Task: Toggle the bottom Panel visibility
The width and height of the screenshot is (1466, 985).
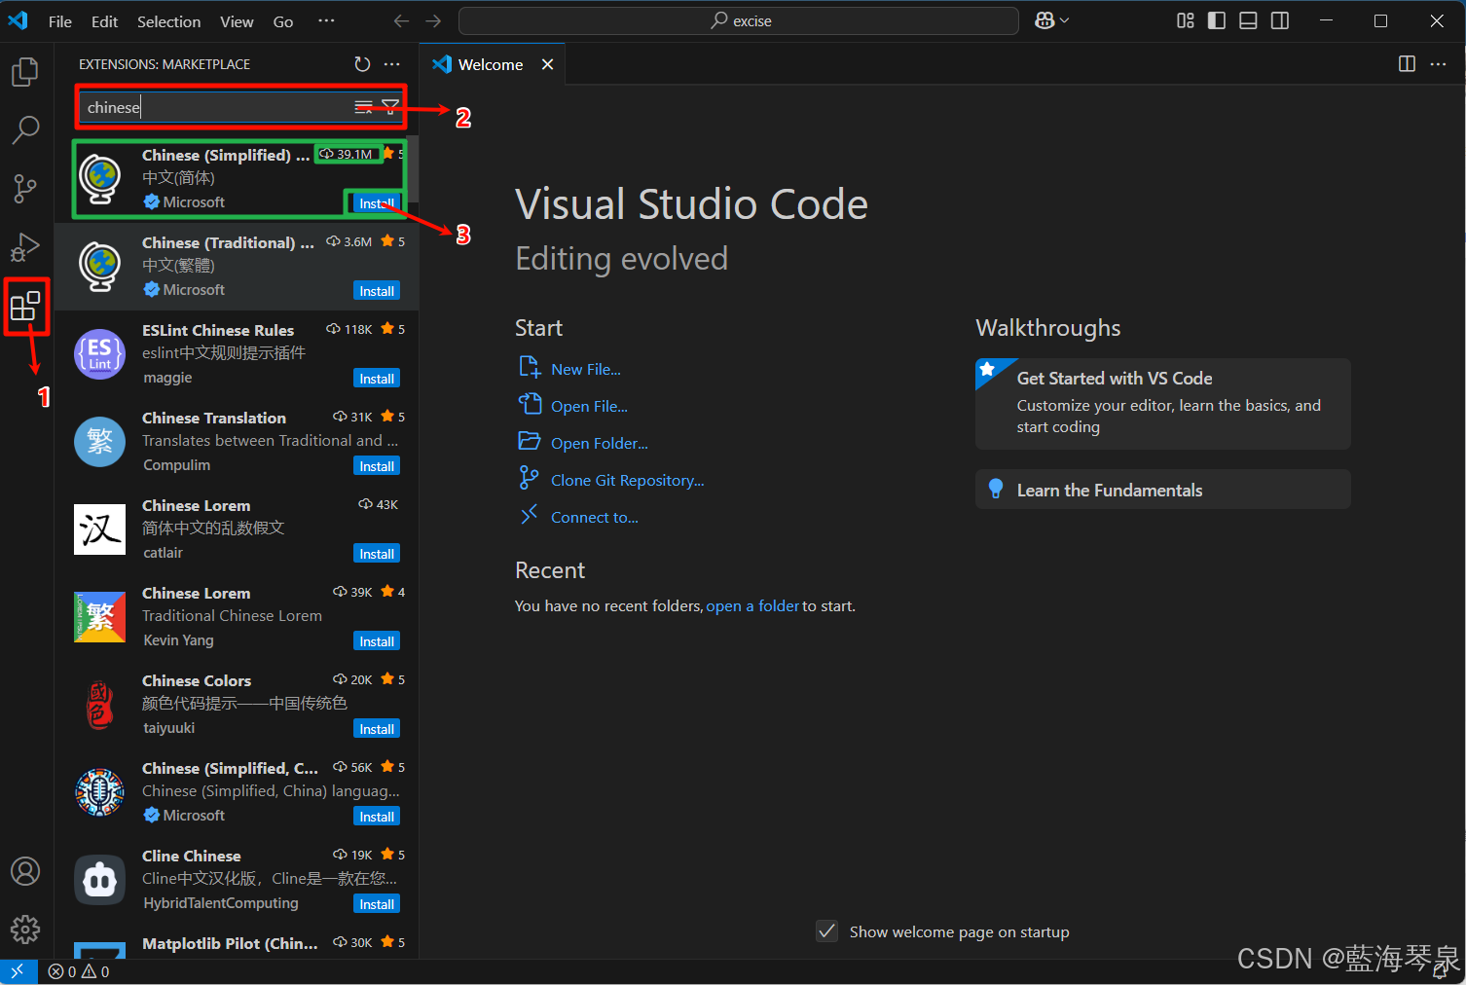Action: pos(1248,20)
